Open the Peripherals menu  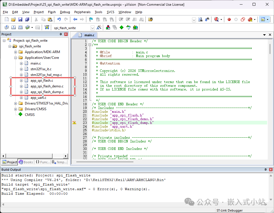click(82, 12)
